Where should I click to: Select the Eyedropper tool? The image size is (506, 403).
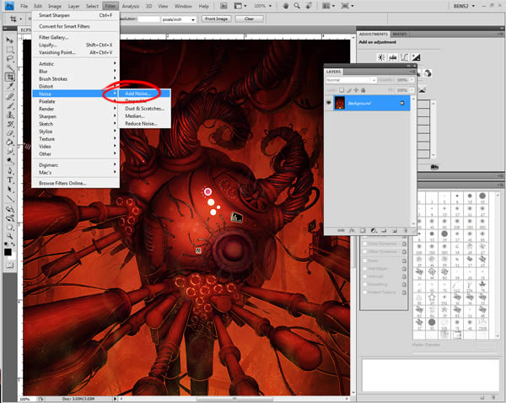click(10, 86)
